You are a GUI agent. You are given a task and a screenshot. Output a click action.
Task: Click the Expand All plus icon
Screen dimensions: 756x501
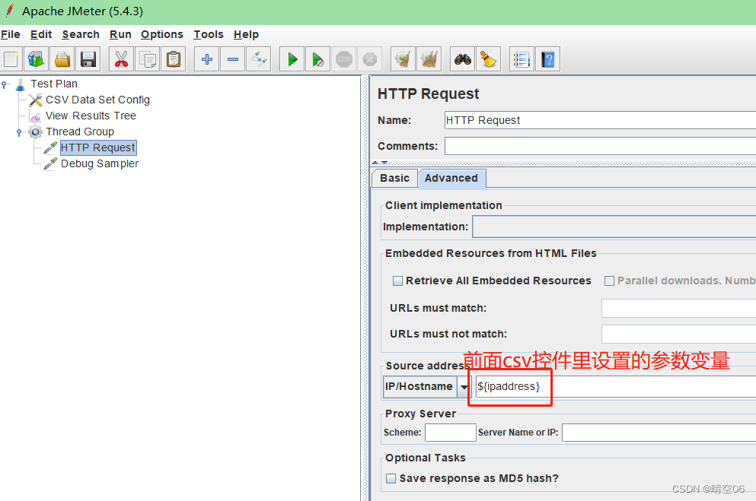pyautogui.click(x=206, y=59)
